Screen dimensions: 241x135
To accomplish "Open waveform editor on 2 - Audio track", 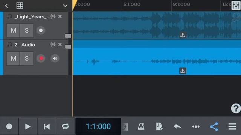I will pos(53,44).
